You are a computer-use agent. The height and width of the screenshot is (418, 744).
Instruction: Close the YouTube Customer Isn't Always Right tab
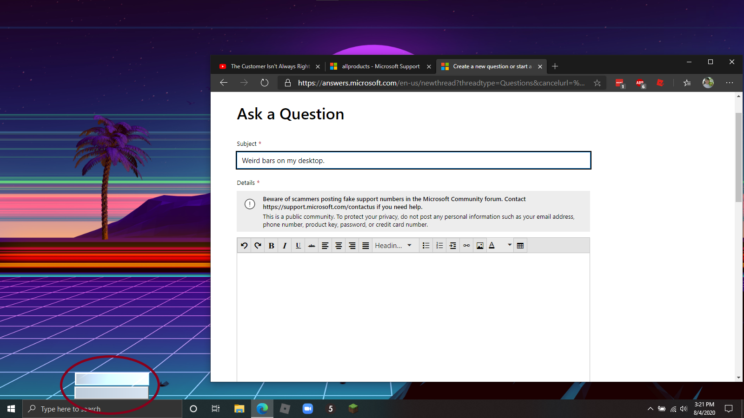point(318,66)
